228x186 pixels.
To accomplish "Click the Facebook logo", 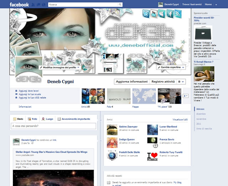I will (19, 5).
